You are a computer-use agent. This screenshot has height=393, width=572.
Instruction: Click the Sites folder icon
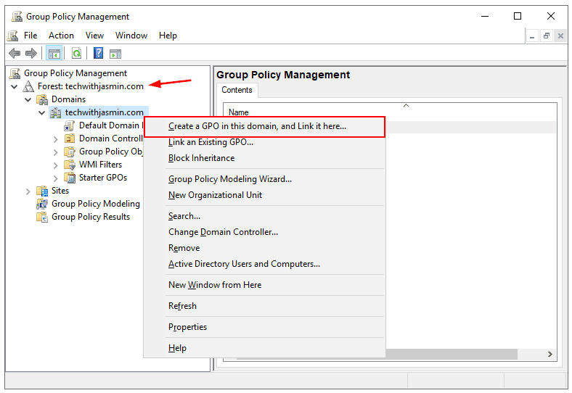click(x=42, y=191)
